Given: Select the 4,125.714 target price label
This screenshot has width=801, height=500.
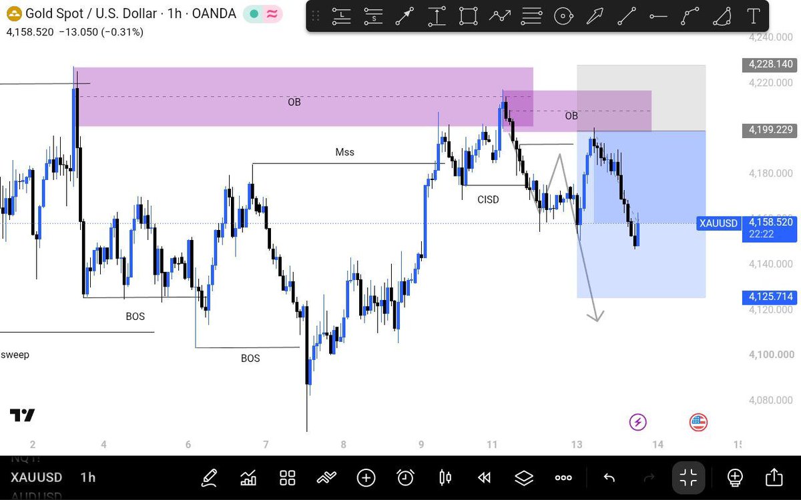Looking at the screenshot, I should click(770, 297).
